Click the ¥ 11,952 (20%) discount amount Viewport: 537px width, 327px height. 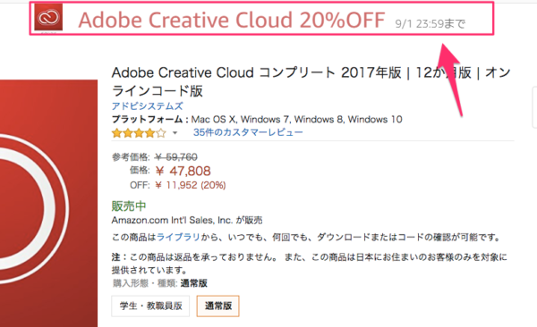191,186
